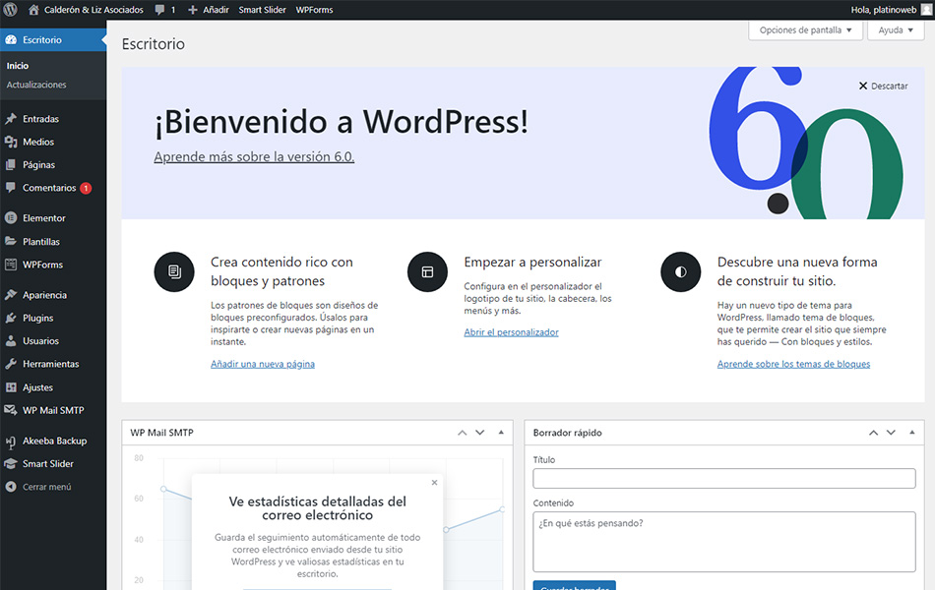
Task: Click ¡Bienvenido a WordPress! heading
Action: coord(342,122)
